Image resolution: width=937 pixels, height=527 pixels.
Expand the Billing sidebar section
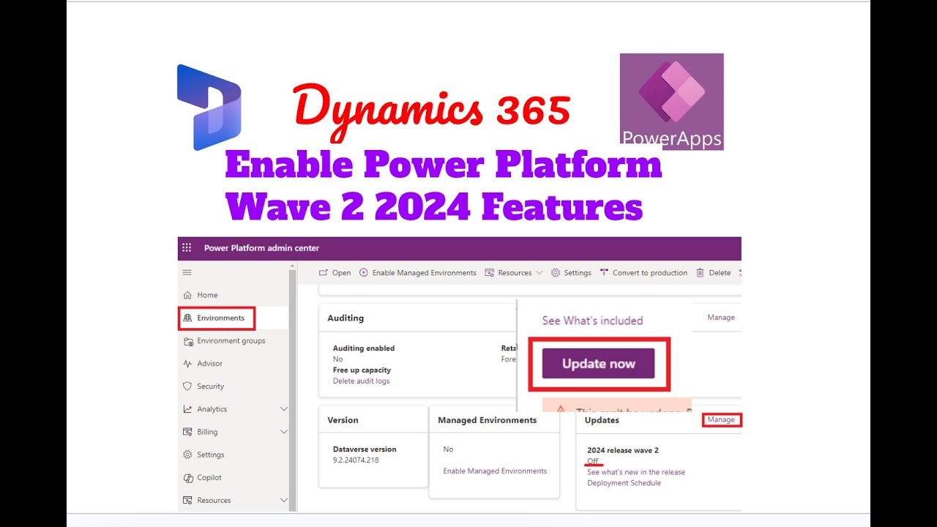[284, 432]
